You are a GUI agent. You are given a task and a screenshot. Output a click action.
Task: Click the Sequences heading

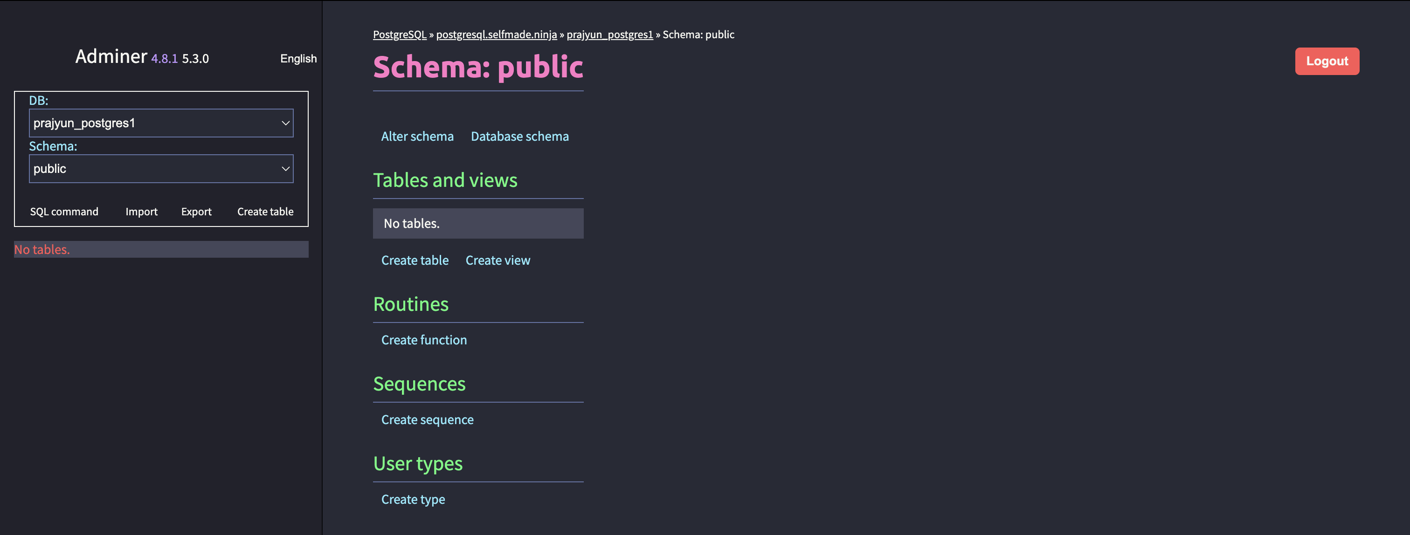[x=419, y=384]
